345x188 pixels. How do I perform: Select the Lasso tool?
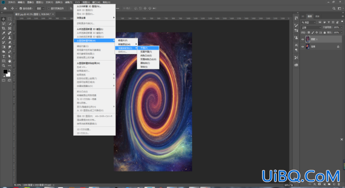[3, 24]
